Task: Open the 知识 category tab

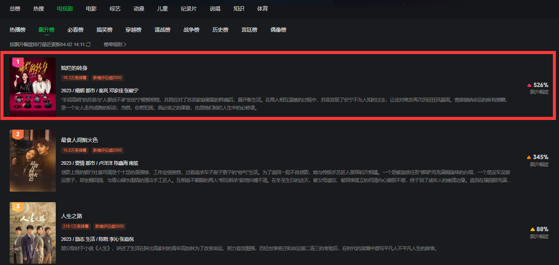Action: pyautogui.click(x=239, y=9)
